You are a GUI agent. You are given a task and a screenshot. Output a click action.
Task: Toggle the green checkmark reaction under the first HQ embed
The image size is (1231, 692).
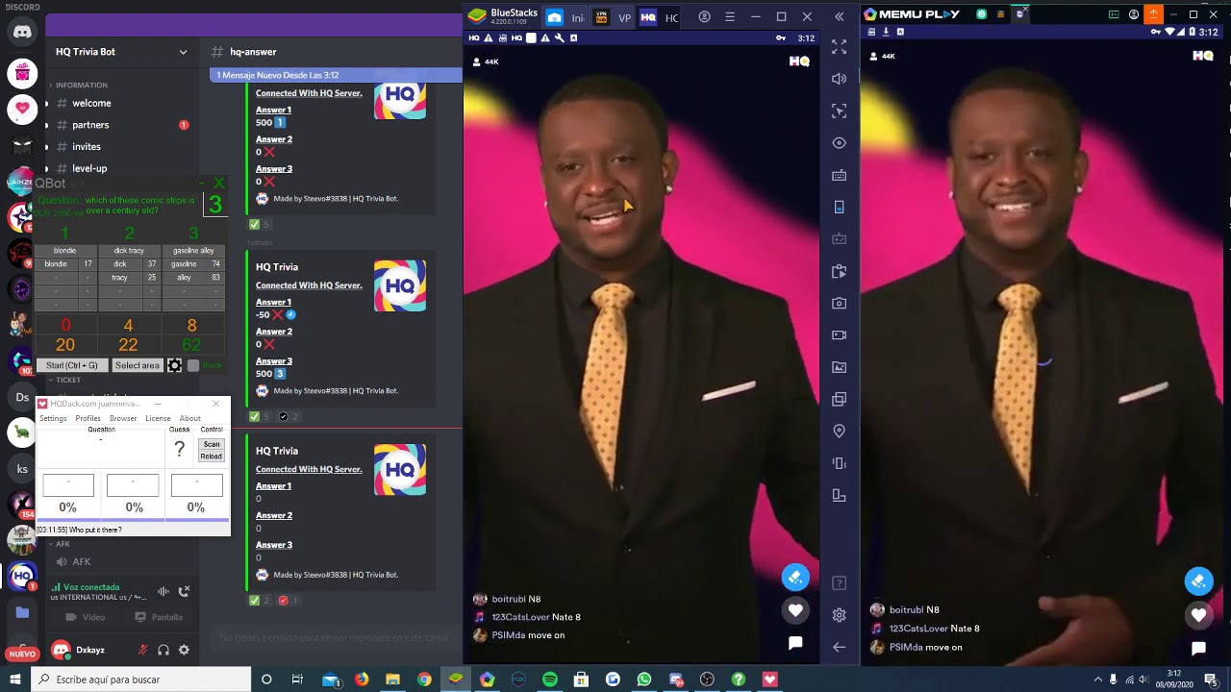coord(259,224)
